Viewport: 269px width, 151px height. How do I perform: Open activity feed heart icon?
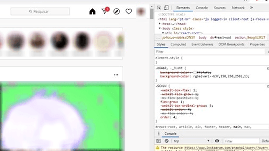pyautogui.click(x=129, y=11)
